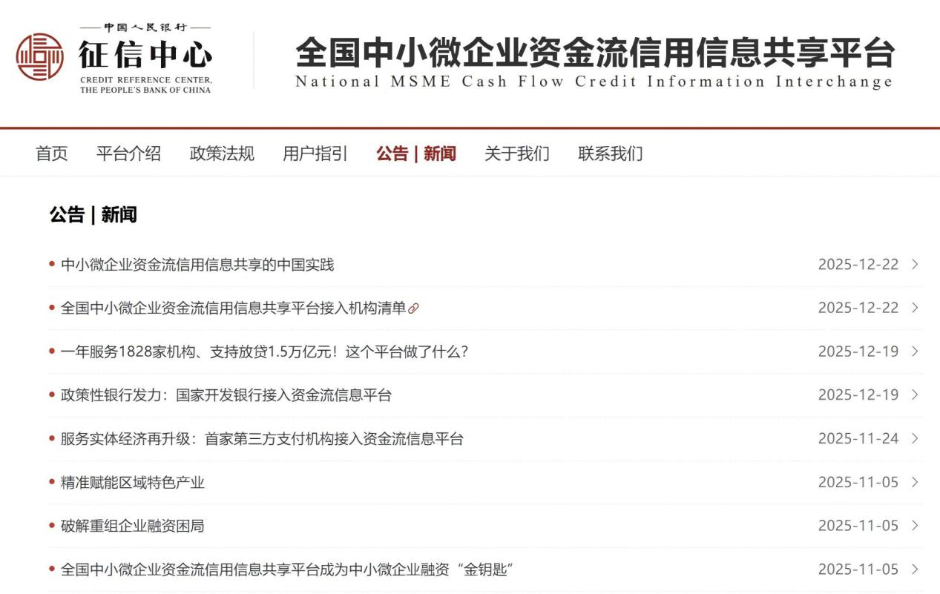Open the 平台介绍 menu item
This screenshot has height=594, width=940.
128,154
